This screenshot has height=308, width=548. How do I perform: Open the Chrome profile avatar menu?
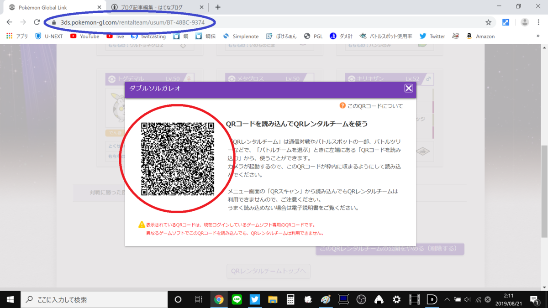525,22
